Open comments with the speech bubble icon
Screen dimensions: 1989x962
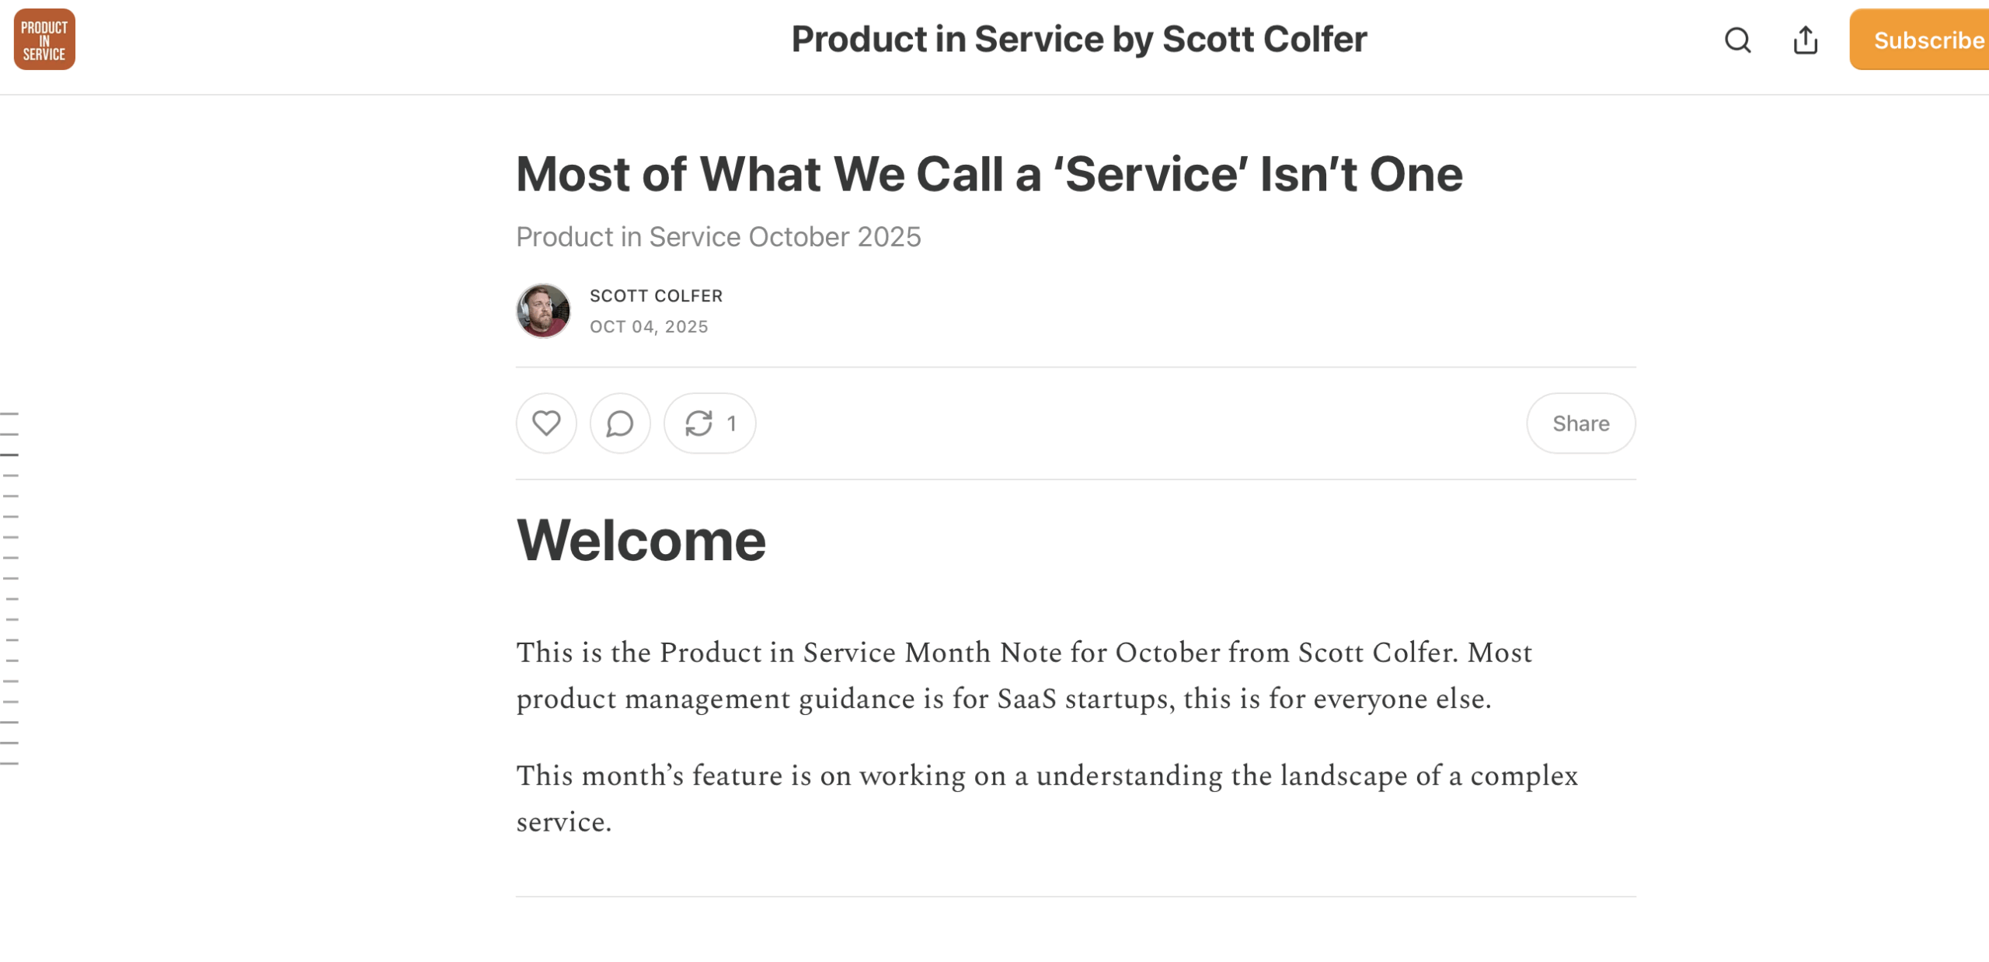pos(619,423)
